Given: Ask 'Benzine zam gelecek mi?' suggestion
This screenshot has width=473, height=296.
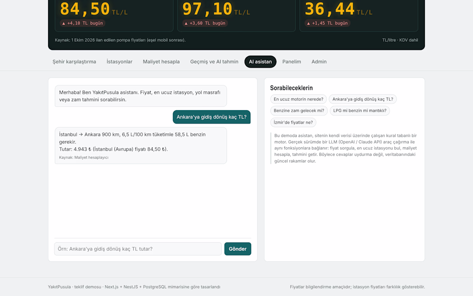Looking at the screenshot, I should pos(299,111).
